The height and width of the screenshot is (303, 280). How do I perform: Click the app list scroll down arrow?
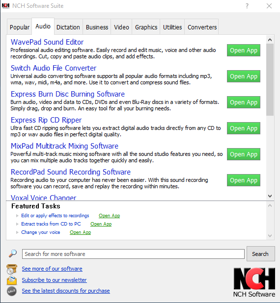click(x=270, y=196)
